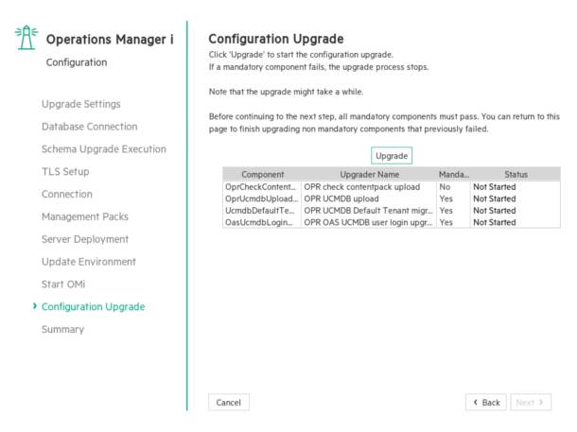Click the Operations Manager i lighthouse logo
The image size is (577, 432).
(26, 37)
